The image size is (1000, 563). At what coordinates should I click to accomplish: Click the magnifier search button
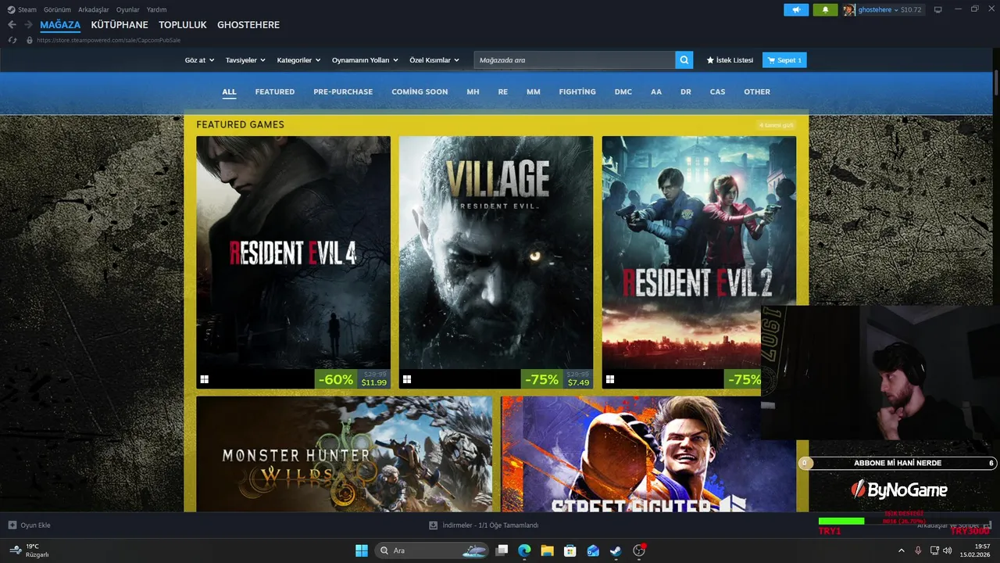coord(684,60)
